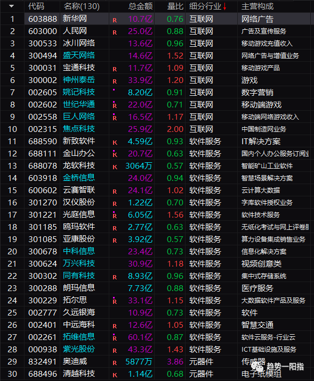Click main business ICT基础设施及服务
This screenshot has width=314, height=381.
click(269, 349)
